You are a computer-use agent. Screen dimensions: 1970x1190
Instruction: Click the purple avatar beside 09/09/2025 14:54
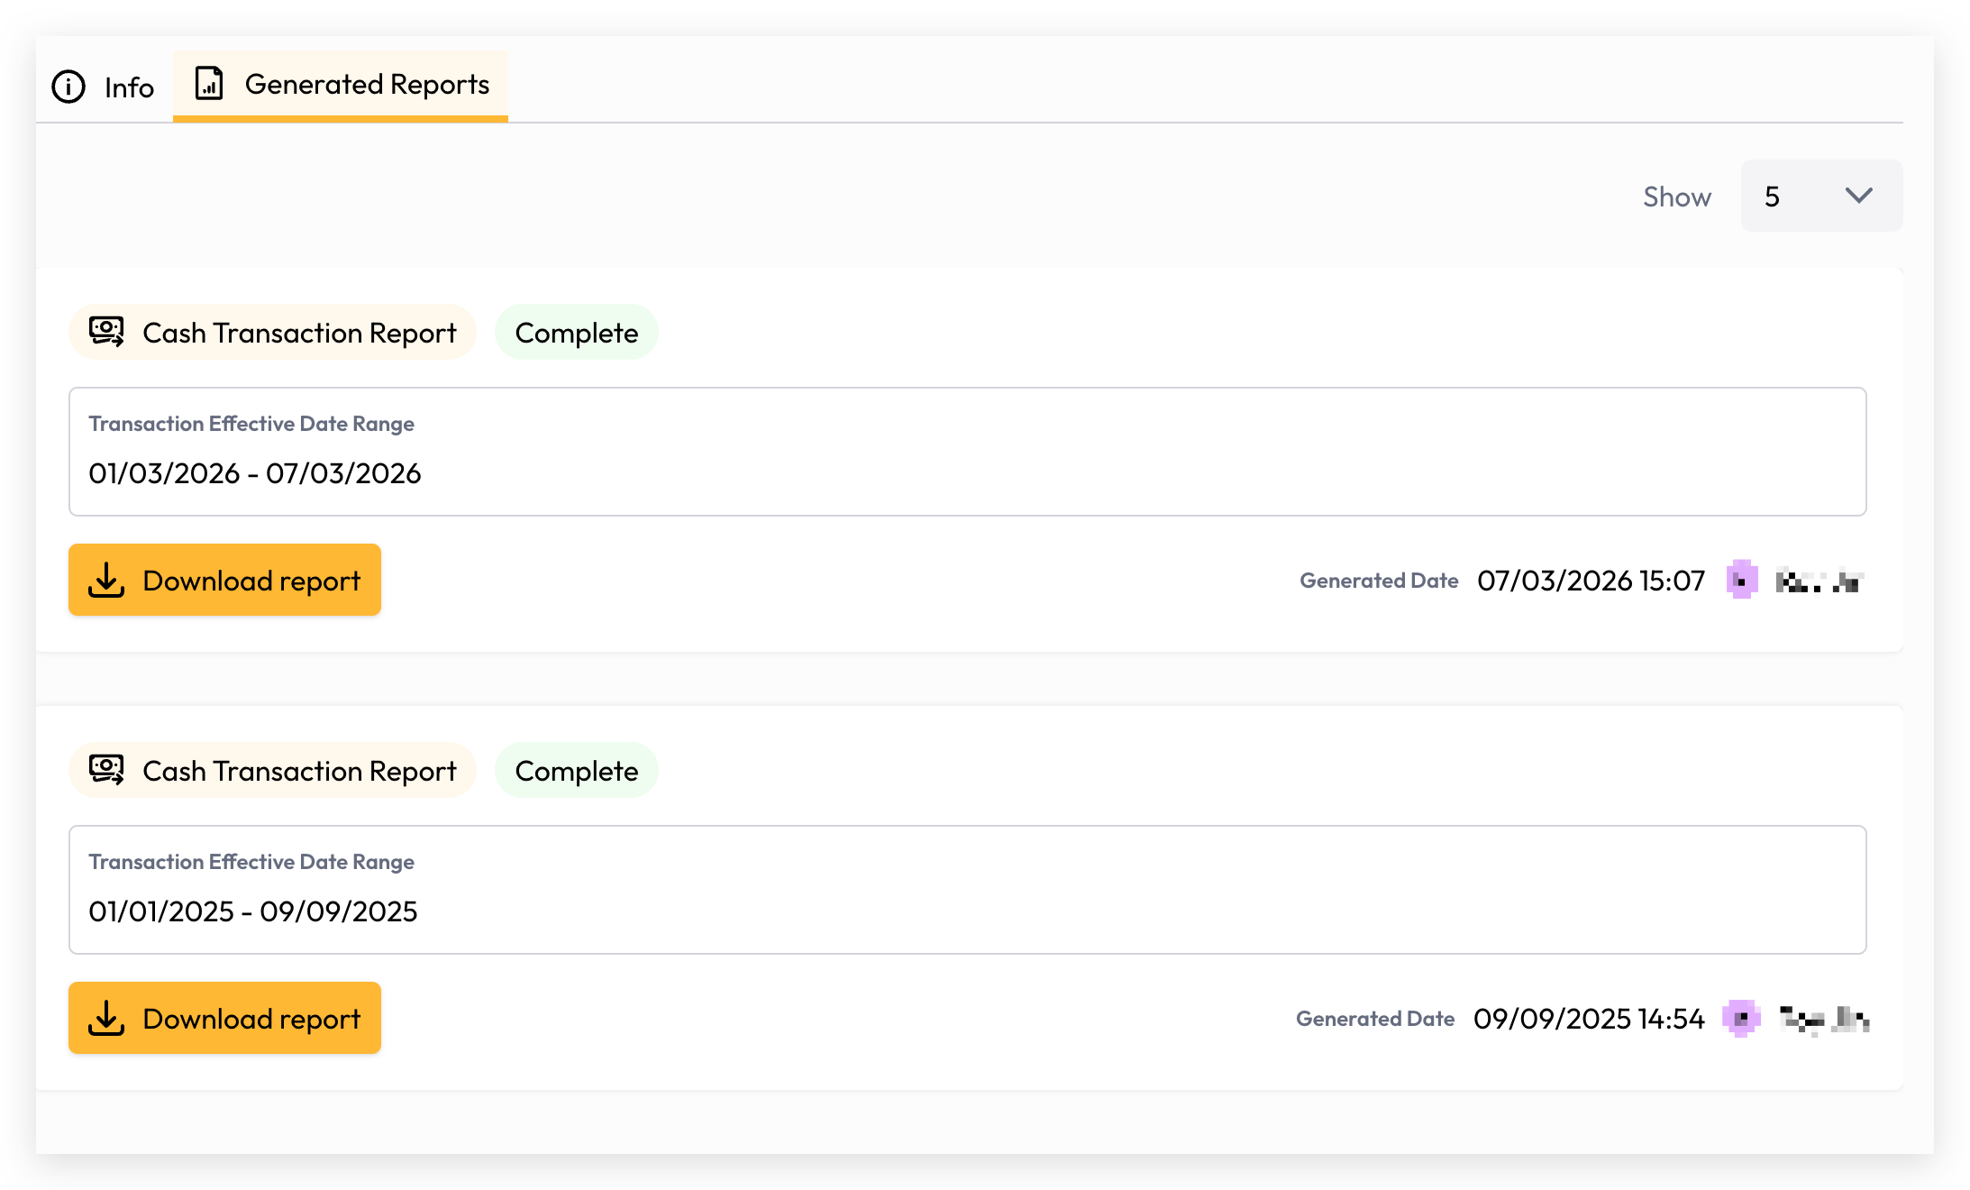pos(1742,1019)
